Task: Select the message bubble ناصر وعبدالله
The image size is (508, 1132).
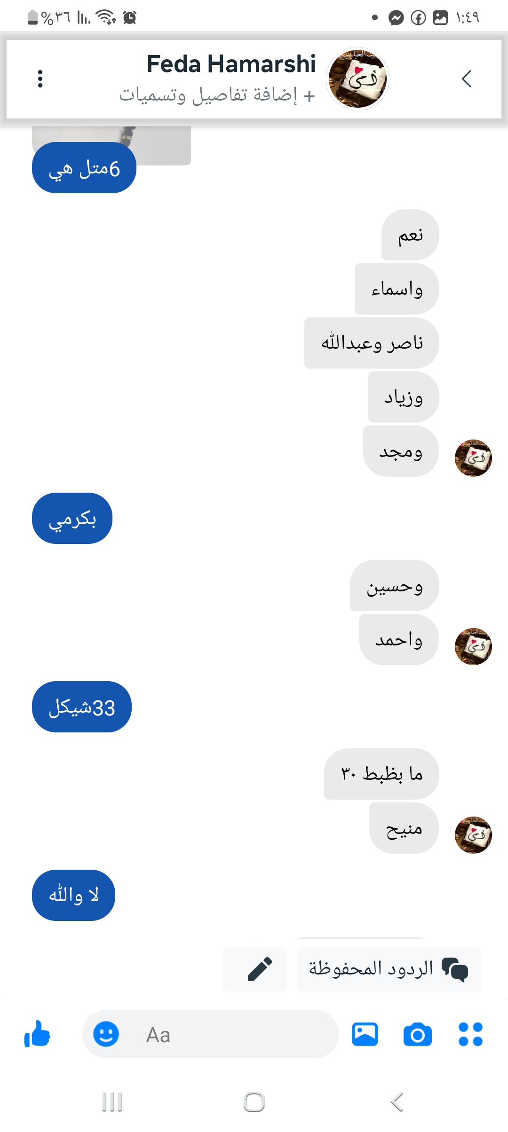Action: 372,343
